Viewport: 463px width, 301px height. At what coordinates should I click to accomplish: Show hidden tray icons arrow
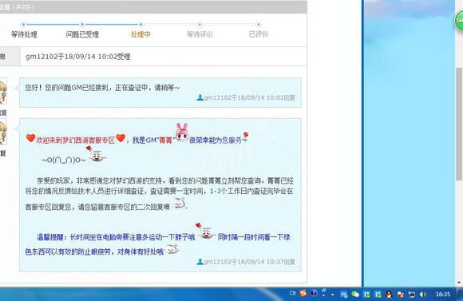click(333, 295)
